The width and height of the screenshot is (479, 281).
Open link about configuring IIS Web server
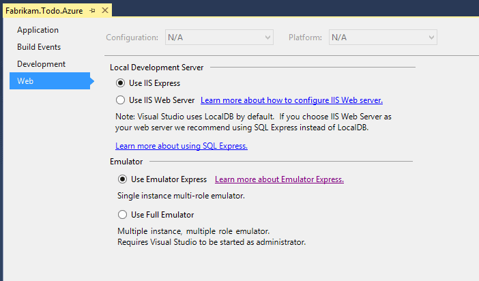tap(291, 100)
